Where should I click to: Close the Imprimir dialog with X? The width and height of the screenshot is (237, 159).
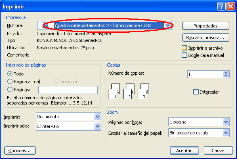(x=231, y=6)
